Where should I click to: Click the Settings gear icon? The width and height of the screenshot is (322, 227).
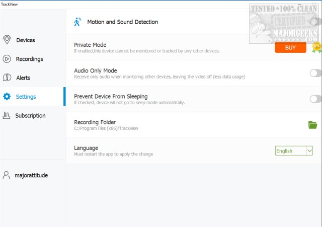click(x=7, y=97)
